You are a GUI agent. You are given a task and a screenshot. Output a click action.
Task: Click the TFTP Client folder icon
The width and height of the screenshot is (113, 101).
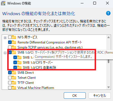click(x=14, y=83)
